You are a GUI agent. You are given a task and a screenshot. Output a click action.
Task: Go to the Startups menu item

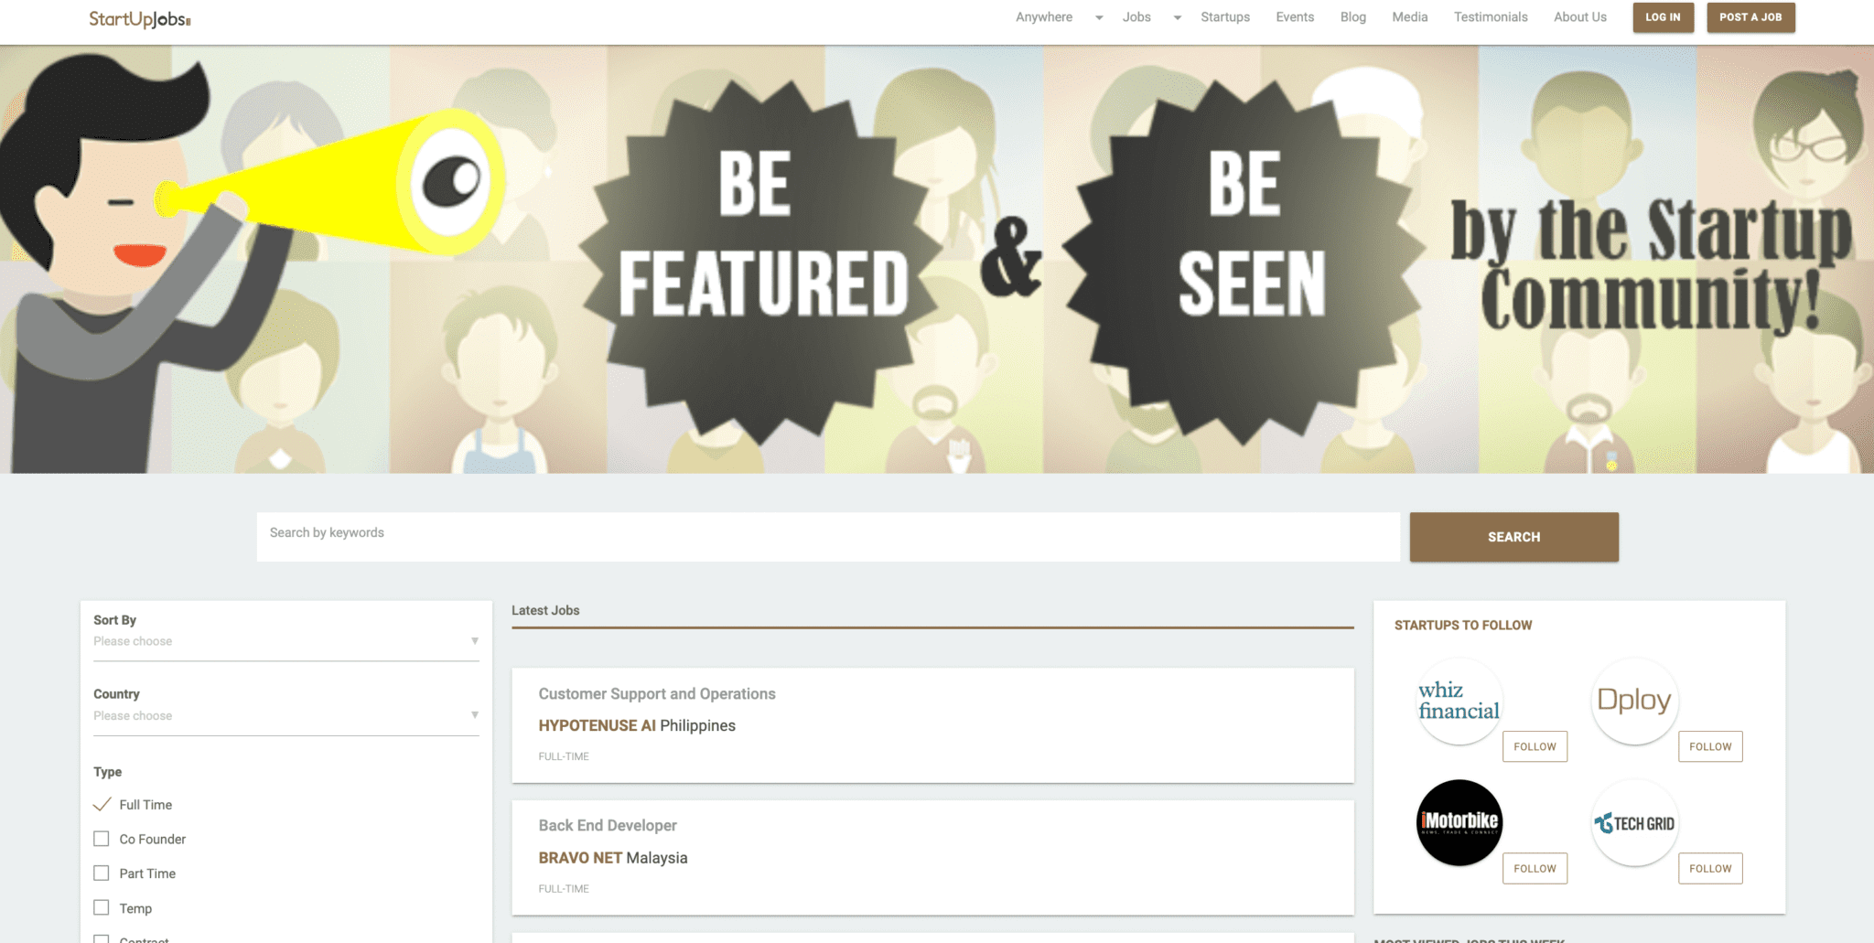pos(1225,16)
